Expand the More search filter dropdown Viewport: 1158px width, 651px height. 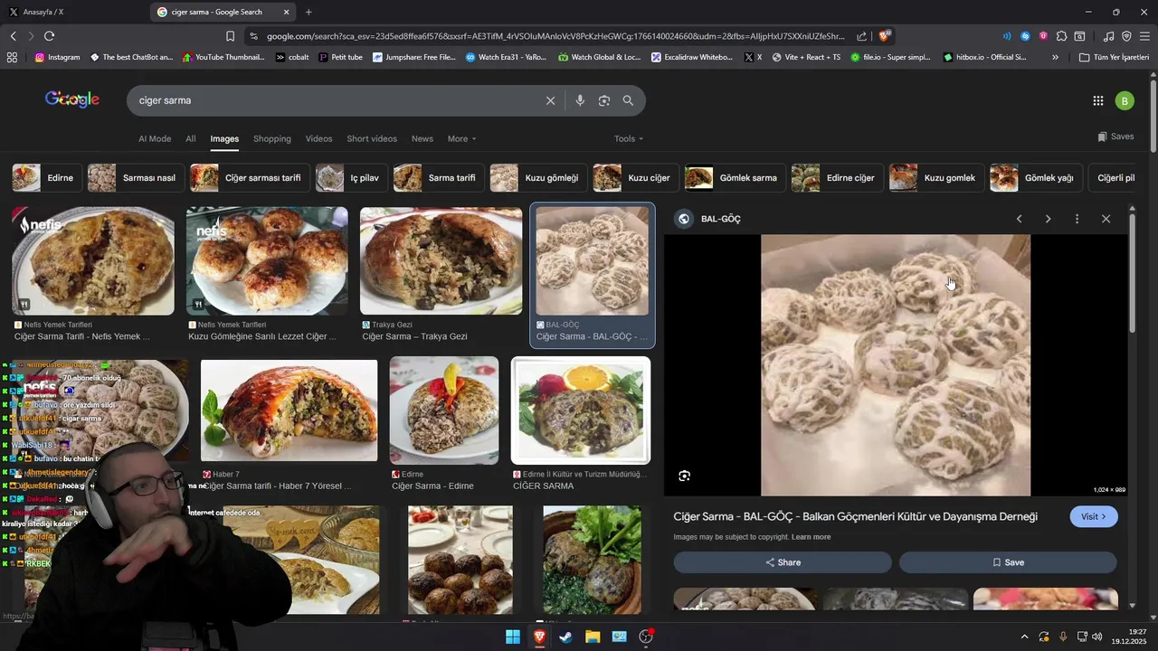coord(461,138)
